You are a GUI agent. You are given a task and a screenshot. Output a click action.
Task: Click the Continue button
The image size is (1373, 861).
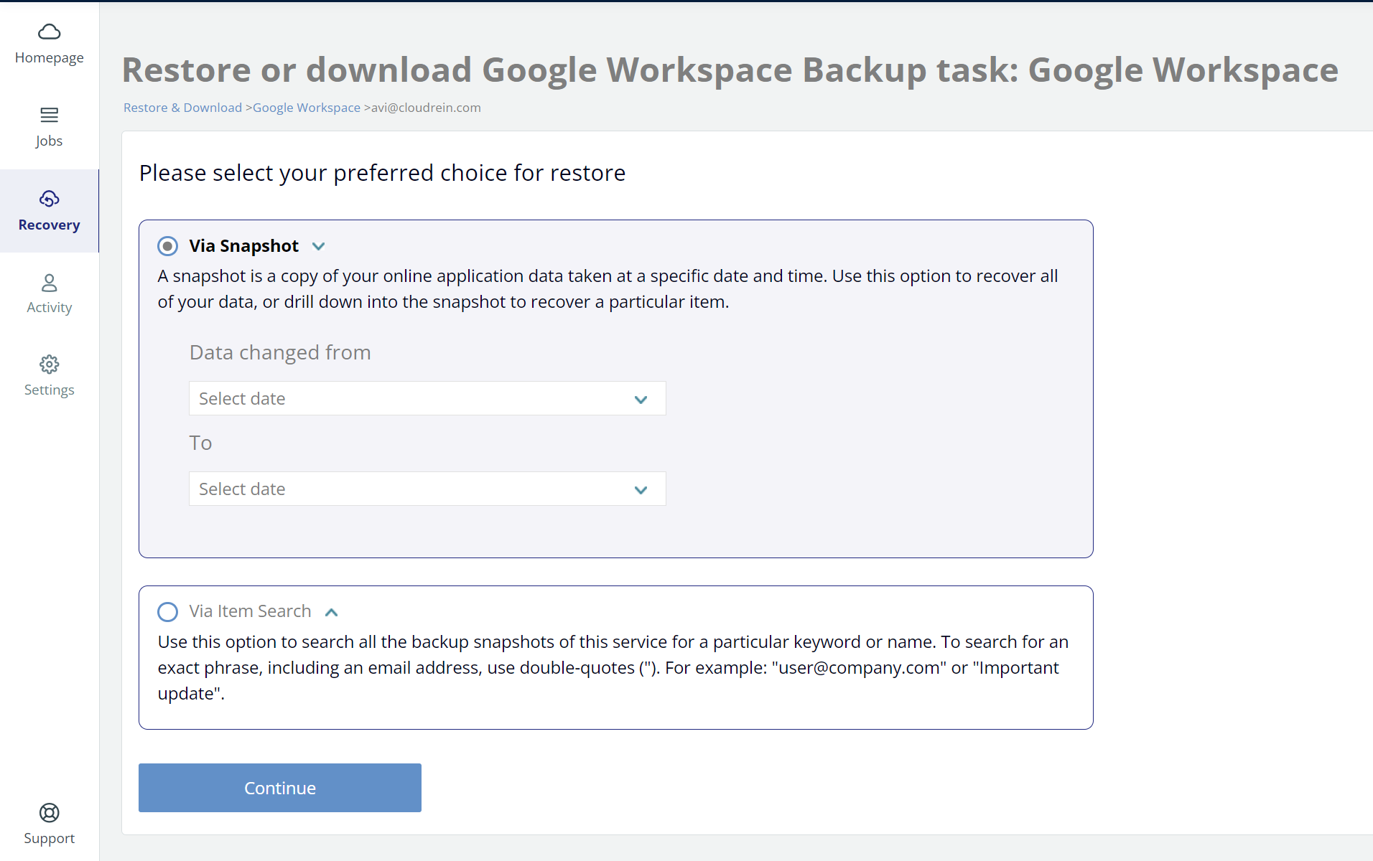pyautogui.click(x=280, y=788)
